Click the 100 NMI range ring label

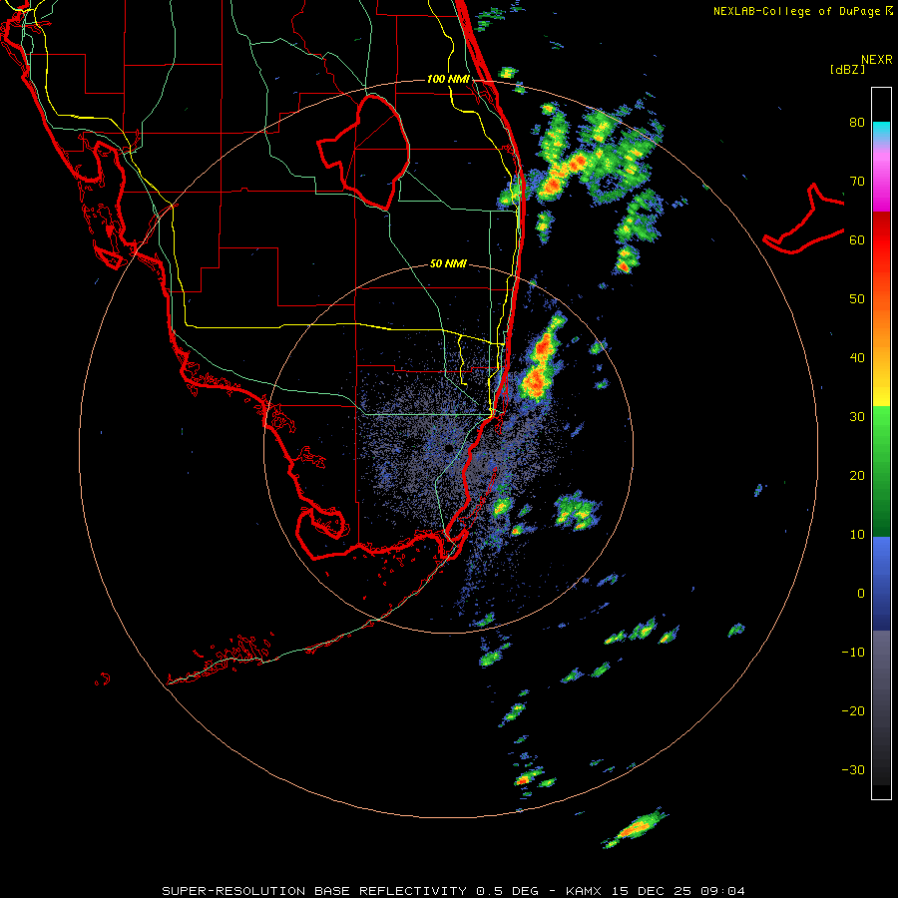pos(448,79)
